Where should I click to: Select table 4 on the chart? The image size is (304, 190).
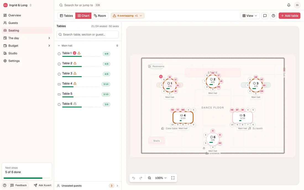click(x=183, y=117)
